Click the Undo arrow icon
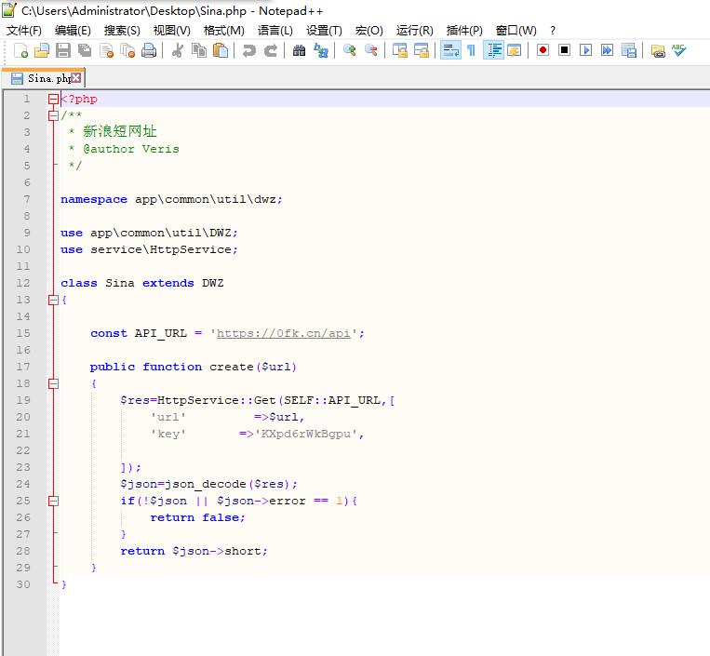 [x=248, y=50]
